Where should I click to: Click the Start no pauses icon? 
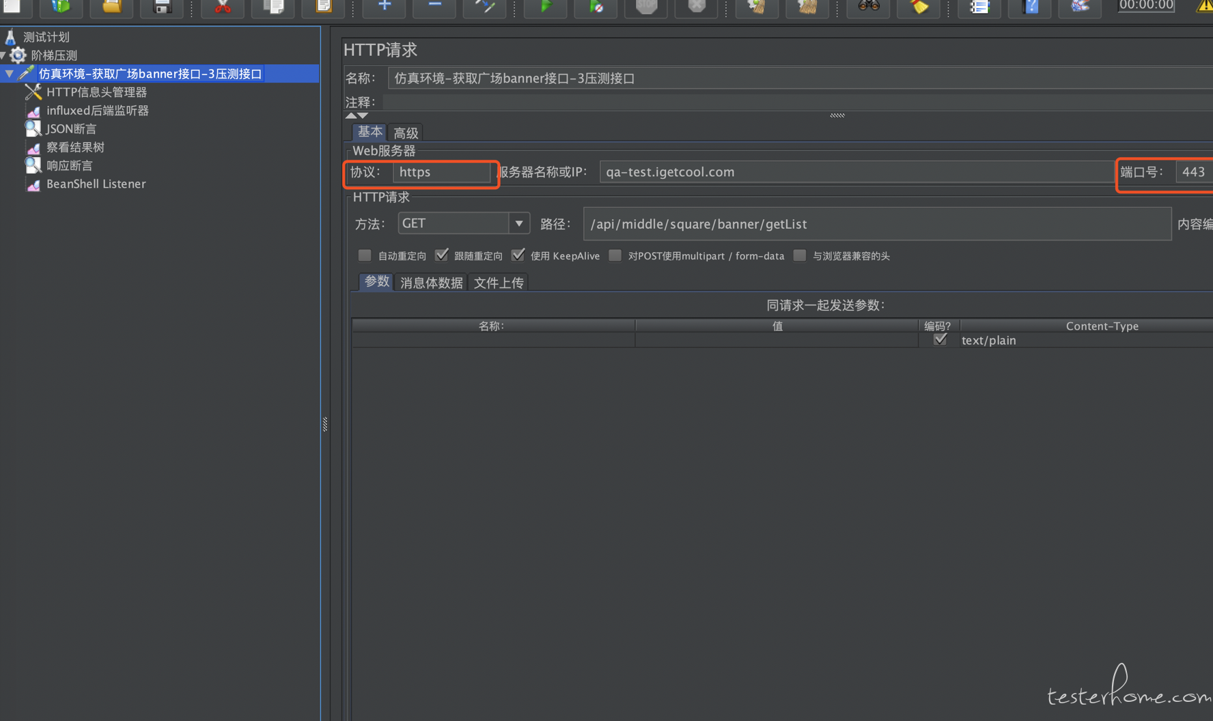(x=596, y=6)
